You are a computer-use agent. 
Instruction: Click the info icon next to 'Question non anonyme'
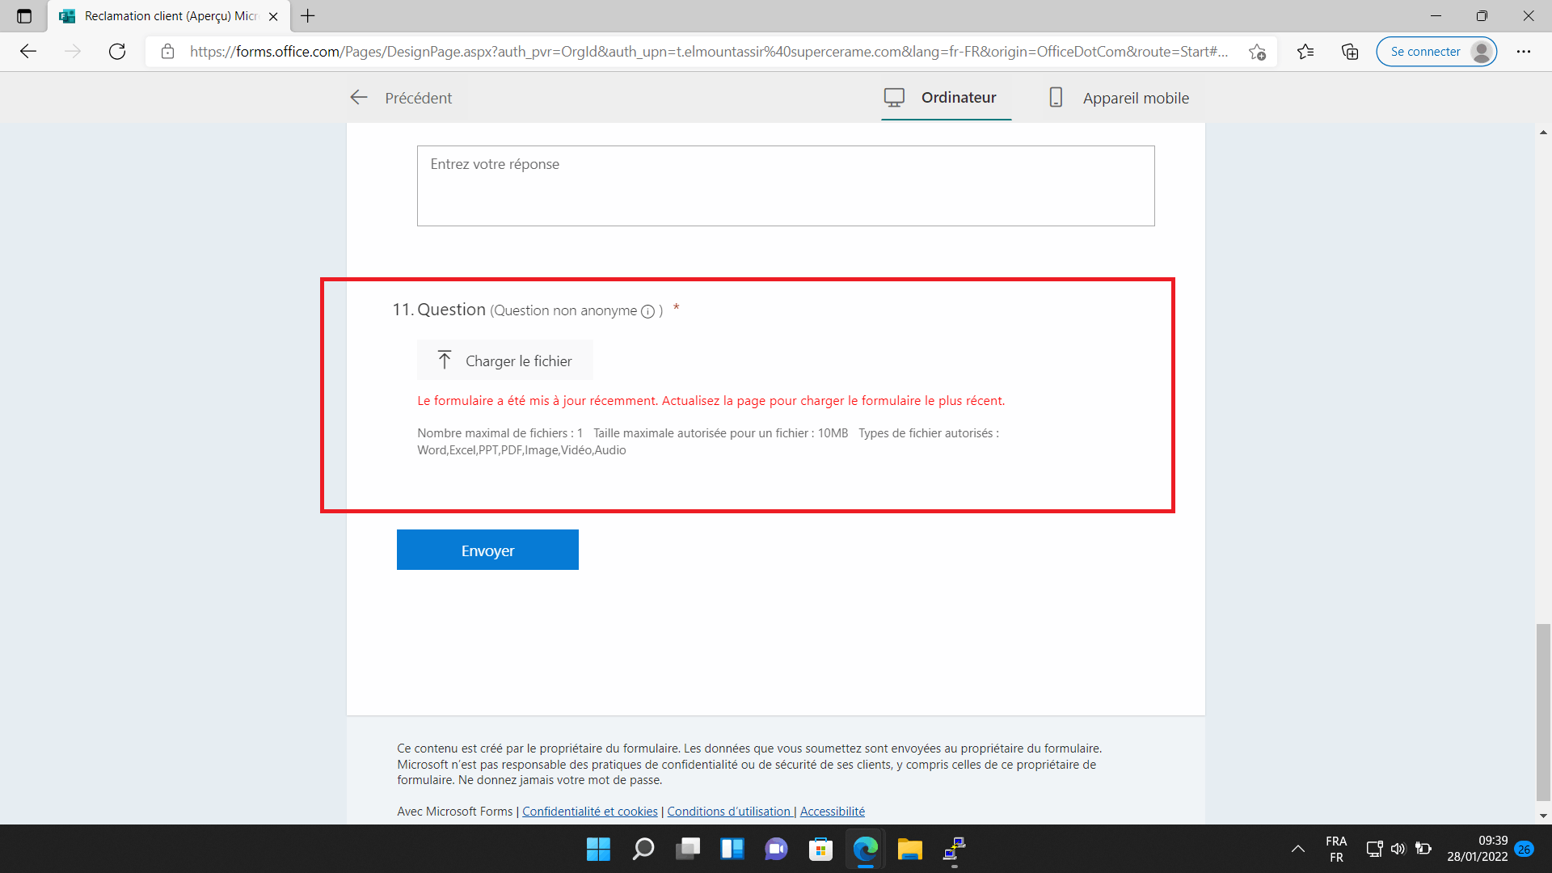coord(647,312)
